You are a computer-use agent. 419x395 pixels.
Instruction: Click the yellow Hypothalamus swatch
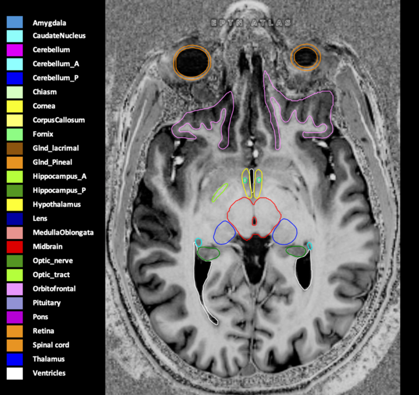click(15, 205)
